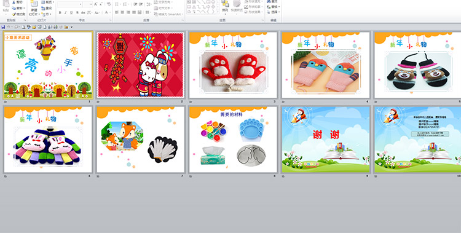The height and width of the screenshot is (233, 461).
Task: Expand the Layout (版式) dropdown
Action: pos(47,2)
